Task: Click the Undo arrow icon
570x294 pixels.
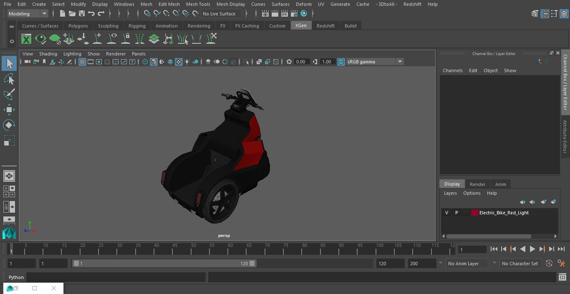Action: (91, 14)
